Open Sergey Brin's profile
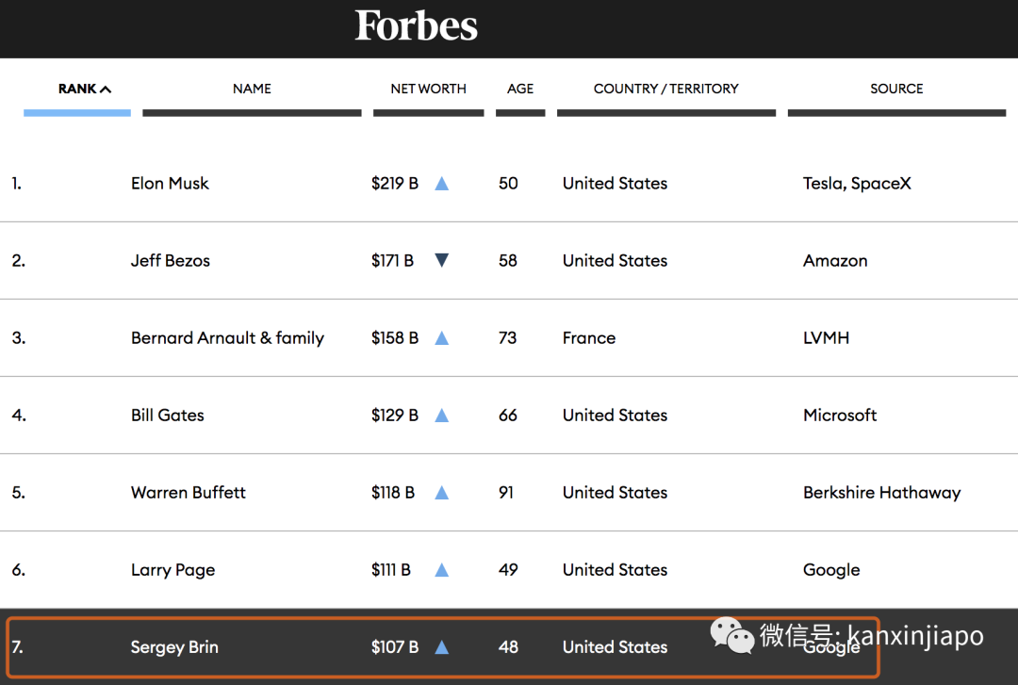This screenshot has width=1018, height=685. point(174,646)
